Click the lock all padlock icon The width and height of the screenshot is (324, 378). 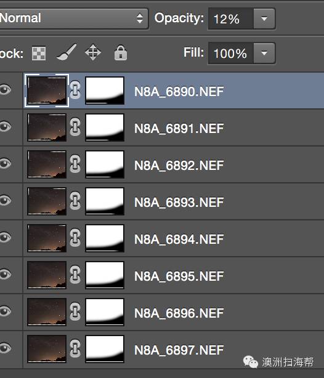point(120,52)
